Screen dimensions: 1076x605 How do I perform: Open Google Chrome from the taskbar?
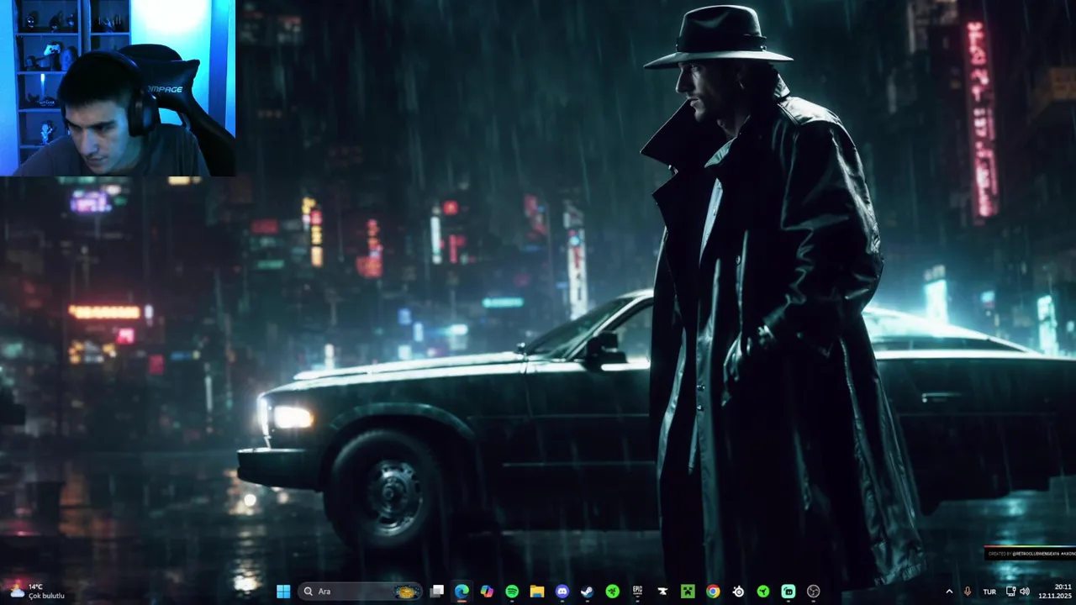pos(713,592)
